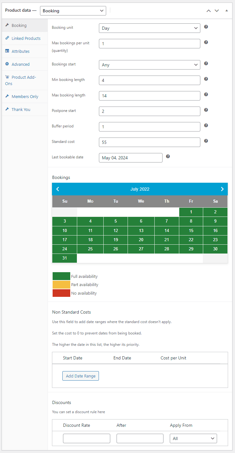Click help icon next to Last bookable date
The width and height of the screenshot is (235, 453).
point(168,156)
